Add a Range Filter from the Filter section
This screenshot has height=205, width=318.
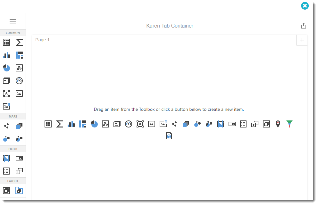pyautogui.click(x=6, y=158)
